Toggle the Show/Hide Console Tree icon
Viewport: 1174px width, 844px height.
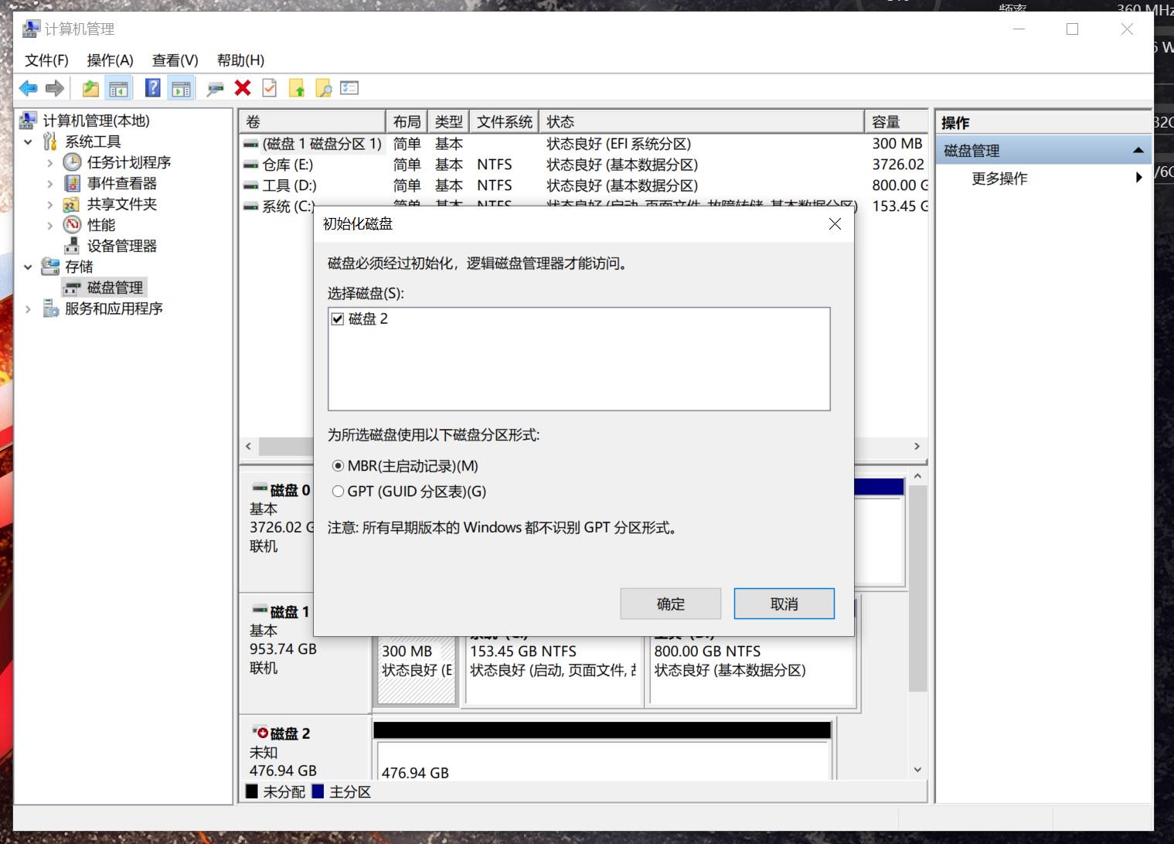[118, 88]
